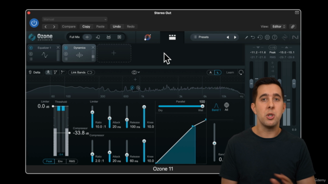Viewport: 328px width, 184px height.
Task: Select Peak detection mode
Action: click(x=49, y=162)
